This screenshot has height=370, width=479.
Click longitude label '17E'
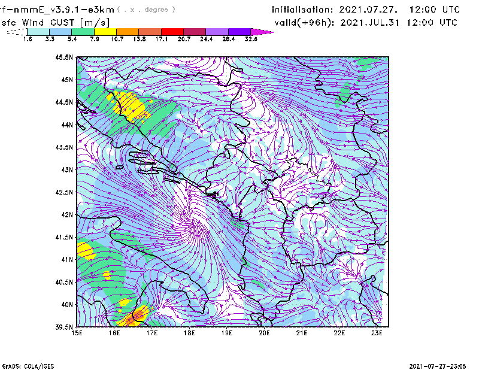152,333
